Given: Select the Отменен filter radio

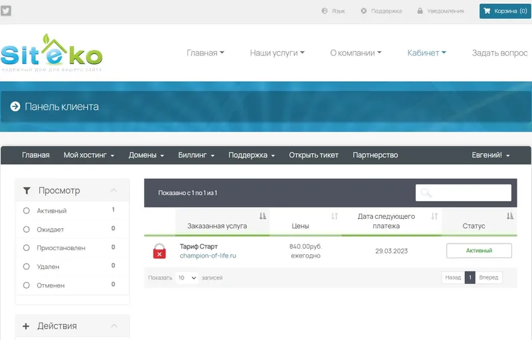Looking at the screenshot, I should click(26, 285).
